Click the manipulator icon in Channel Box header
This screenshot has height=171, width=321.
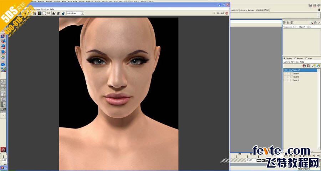[x=312, y=23]
